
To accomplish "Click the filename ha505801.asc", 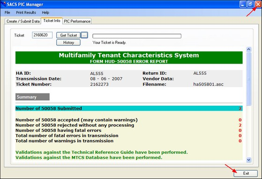I will (209, 84).
